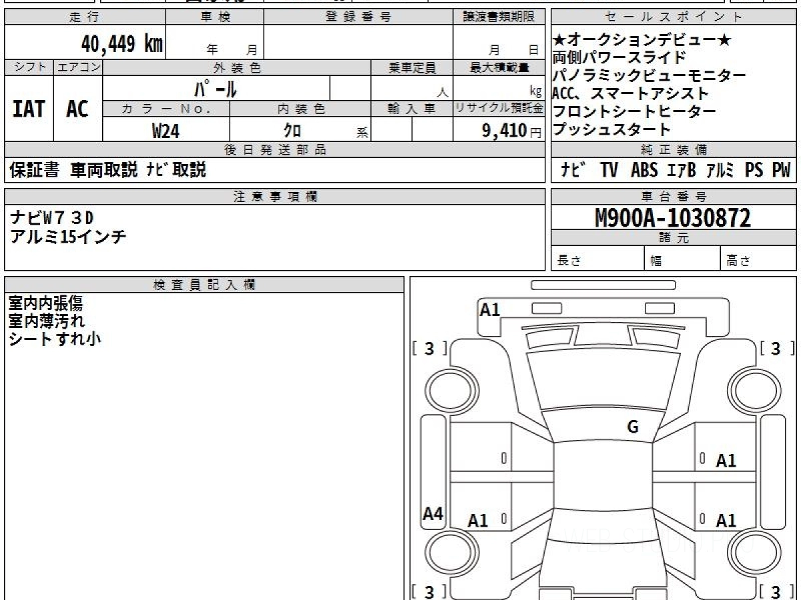
Task: Click the W24 color code cell
Action: (166, 131)
